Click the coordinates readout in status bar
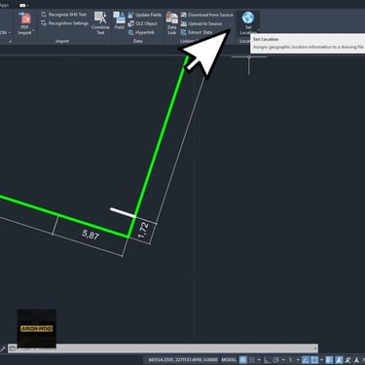365x365 pixels. click(183, 360)
